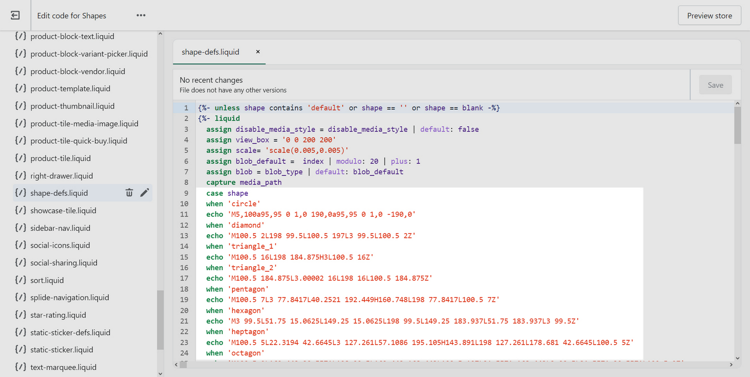This screenshot has height=377, width=750.
Task: Open splide-navigation.liquid file
Action: [x=69, y=297]
